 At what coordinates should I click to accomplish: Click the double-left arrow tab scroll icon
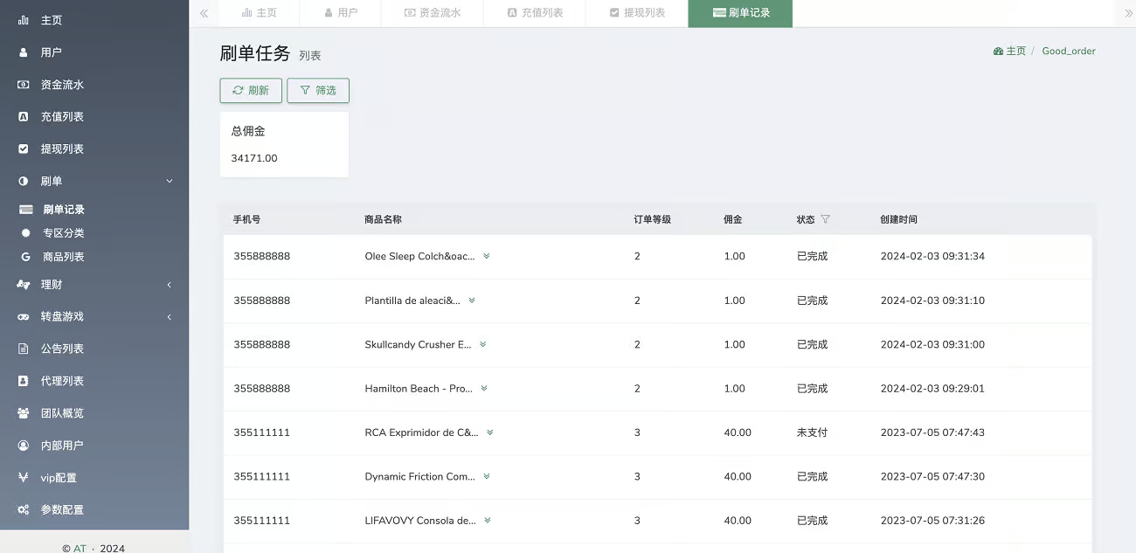204,13
